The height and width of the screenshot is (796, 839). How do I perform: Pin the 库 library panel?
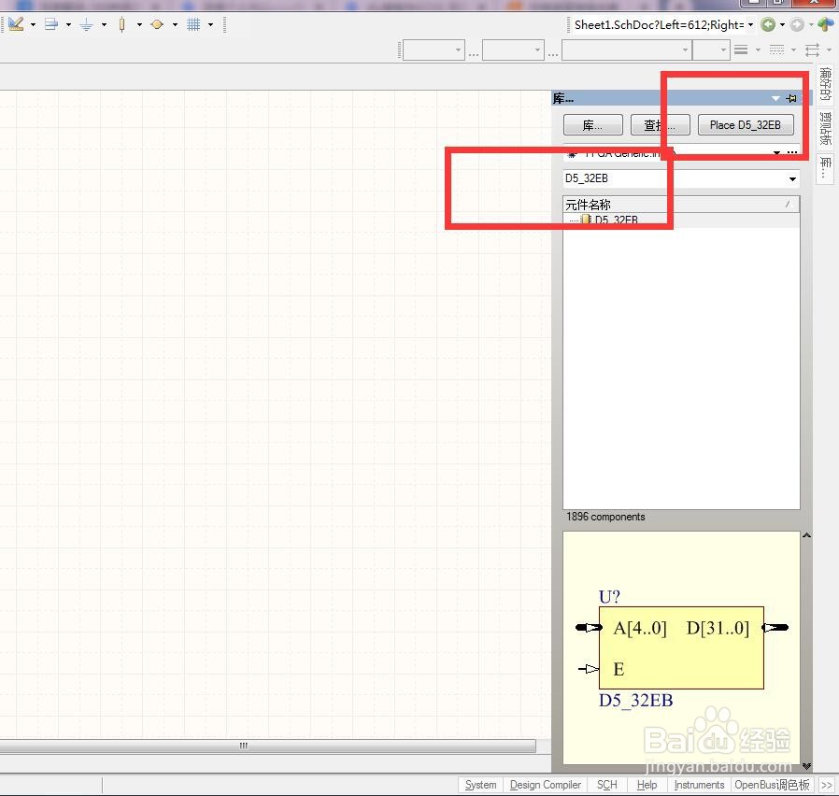pos(792,98)
